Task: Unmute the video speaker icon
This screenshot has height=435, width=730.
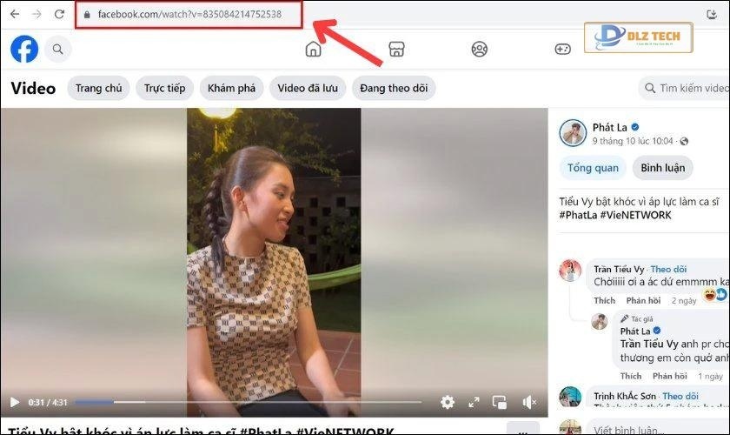Action: click(529, 402)
